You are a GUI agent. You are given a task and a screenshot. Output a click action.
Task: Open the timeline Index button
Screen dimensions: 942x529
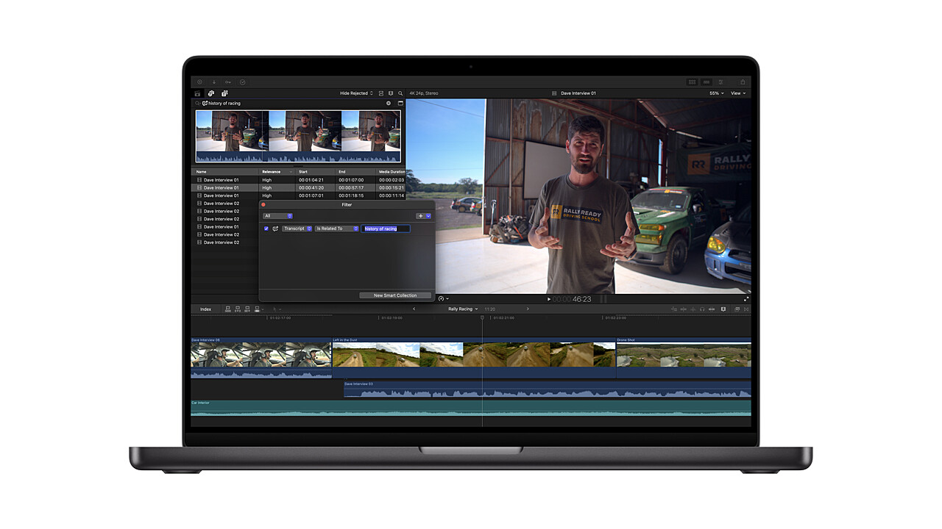pos(206,309)
